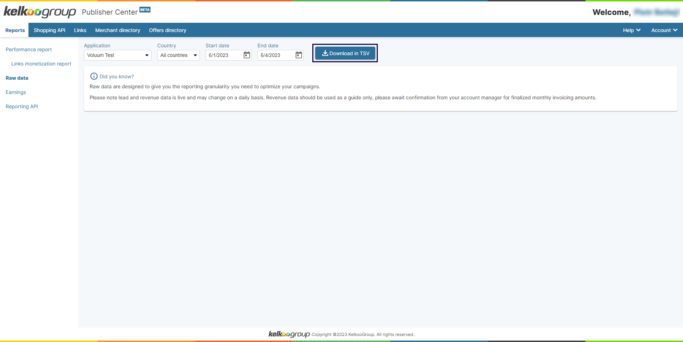Image resolution: width=683 pixels, height=342 pixels.
Task: Switch to the Reports tab
Action: (15, 30)
